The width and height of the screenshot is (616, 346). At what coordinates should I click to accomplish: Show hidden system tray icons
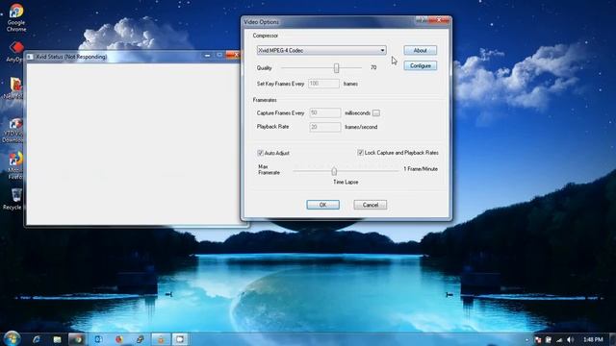tap(526, 339)
